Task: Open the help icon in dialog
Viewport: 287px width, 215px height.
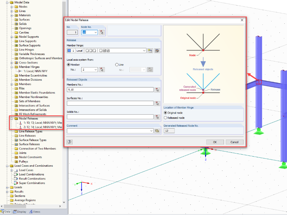Action: click(69, 142)
